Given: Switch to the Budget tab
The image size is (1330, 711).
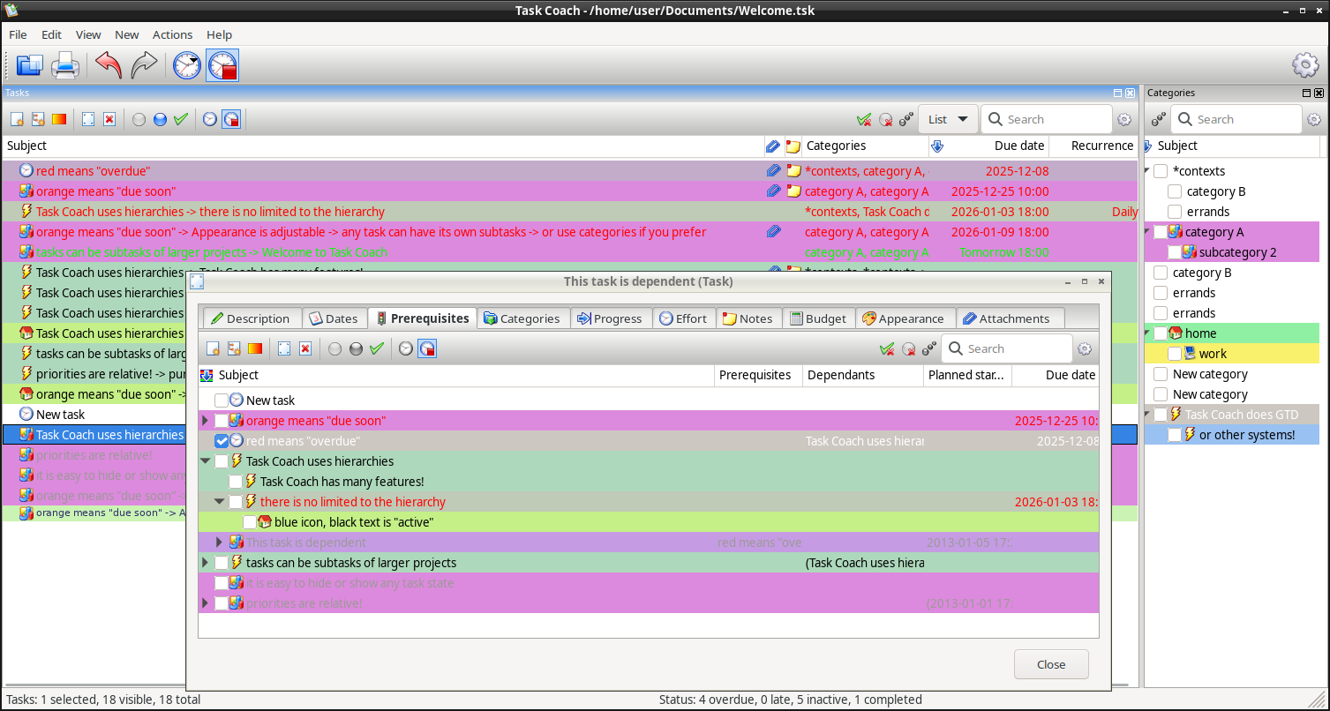Looking at the screenshot, I should coord(819,318).
